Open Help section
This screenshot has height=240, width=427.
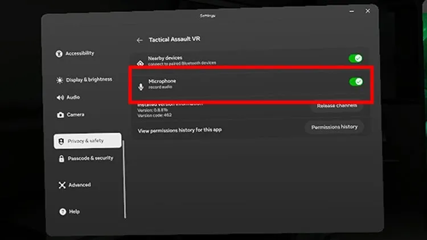[69, 212]
